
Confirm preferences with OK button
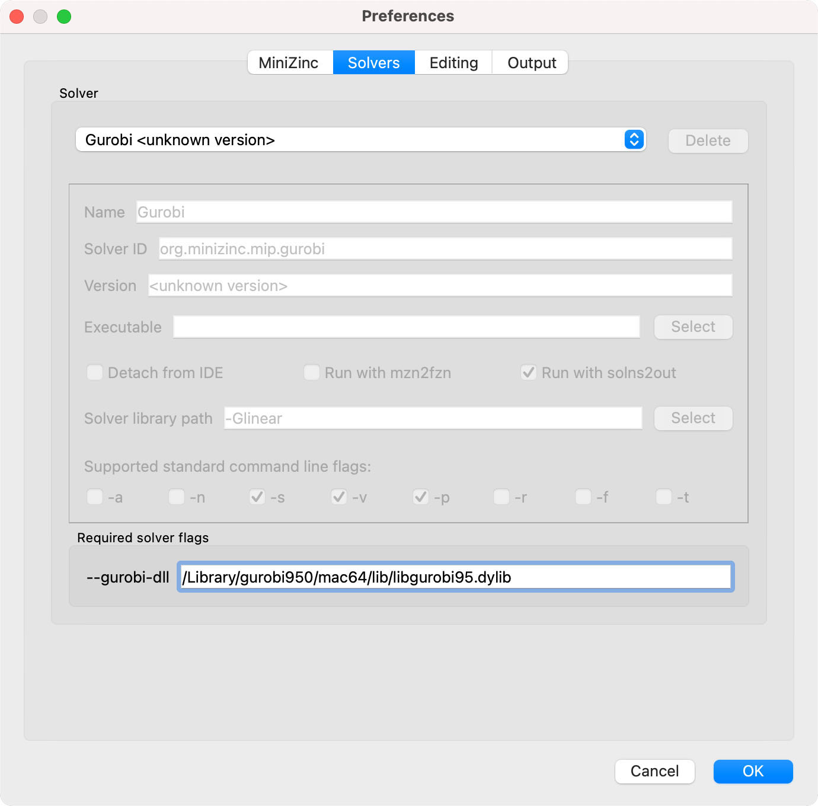coord(753,771)
